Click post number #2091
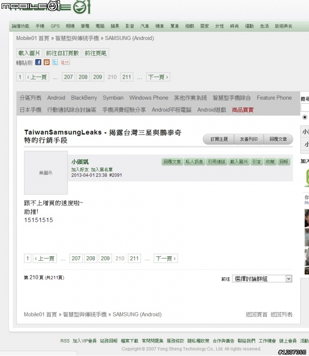The width and height of the screenshot is (309, 356). [x=115, y=175]
